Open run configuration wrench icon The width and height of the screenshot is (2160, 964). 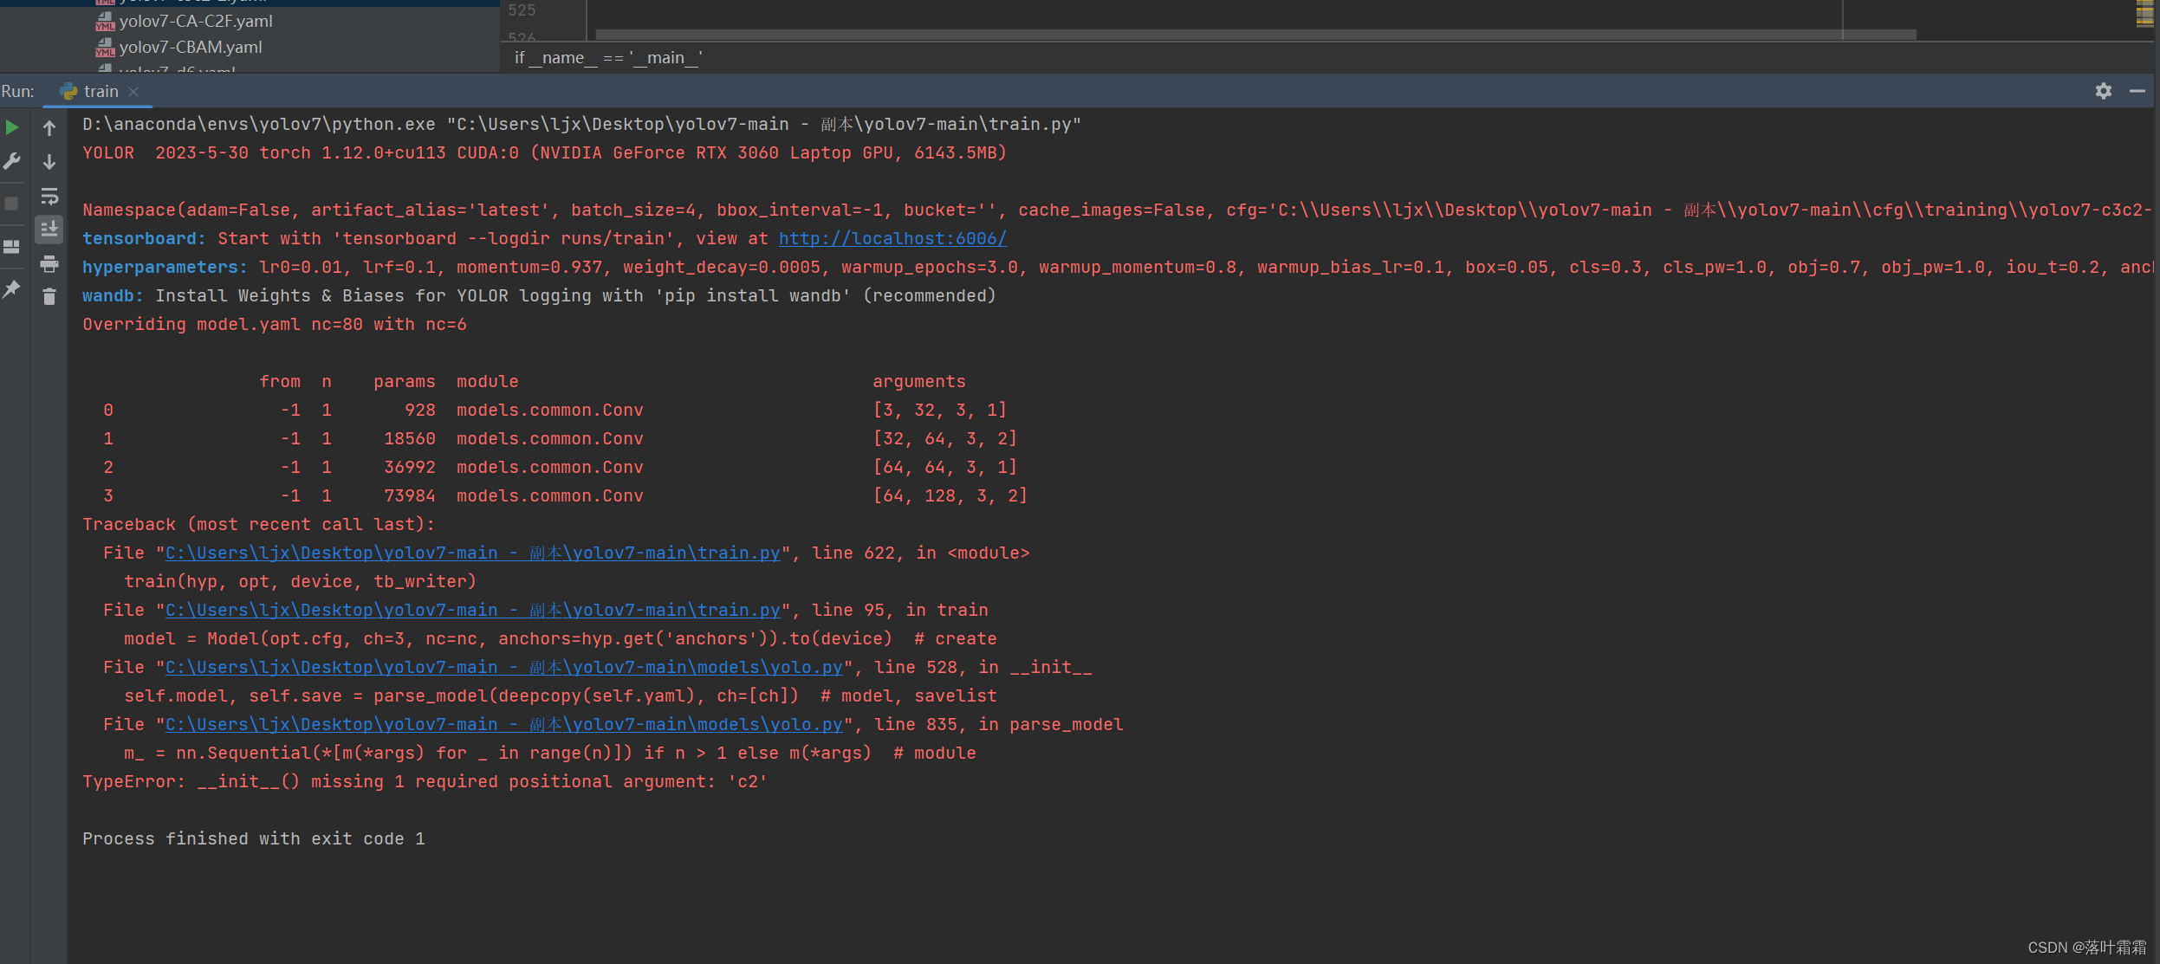coord(12,162)
